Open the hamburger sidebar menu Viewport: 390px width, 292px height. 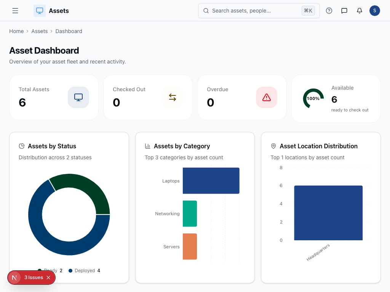tap(15, 11)
